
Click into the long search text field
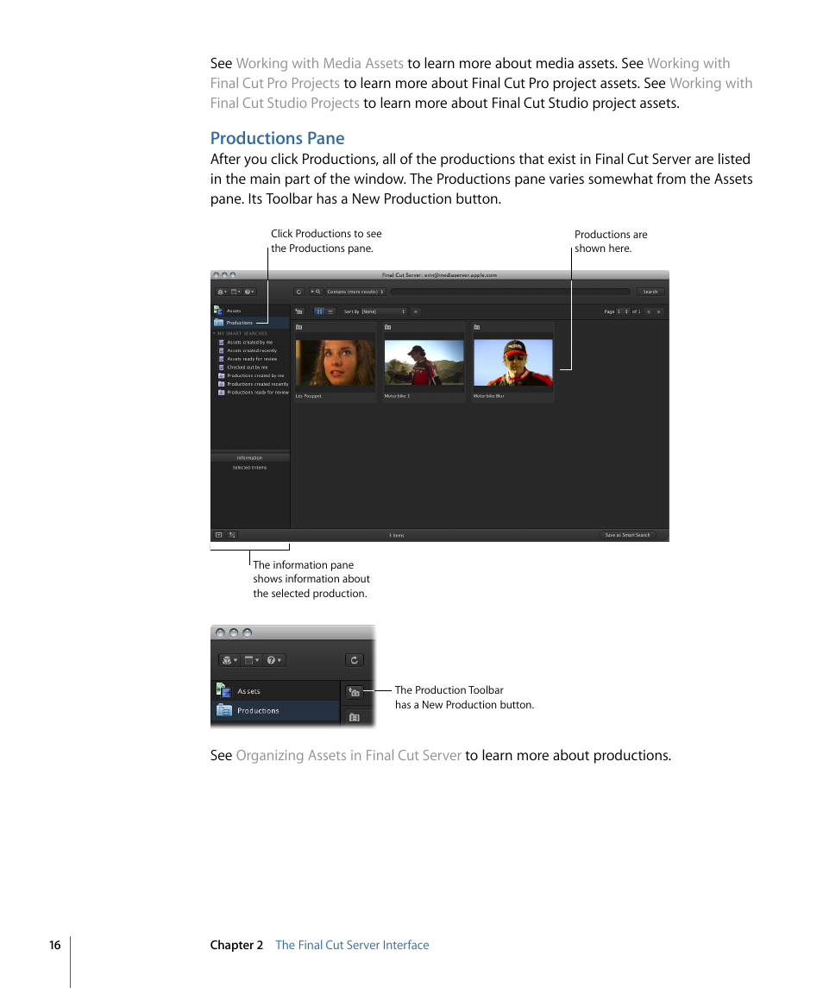coord(510,292)
